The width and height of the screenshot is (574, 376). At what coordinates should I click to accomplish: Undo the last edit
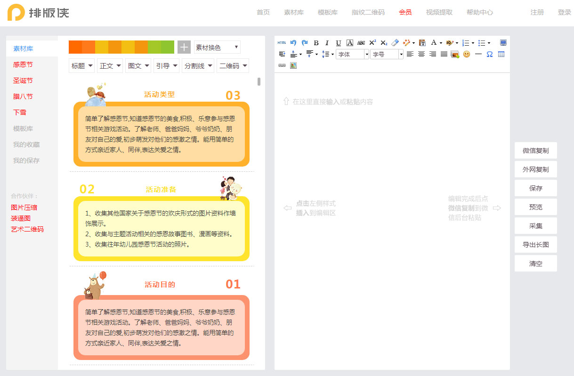coord(293,42)
